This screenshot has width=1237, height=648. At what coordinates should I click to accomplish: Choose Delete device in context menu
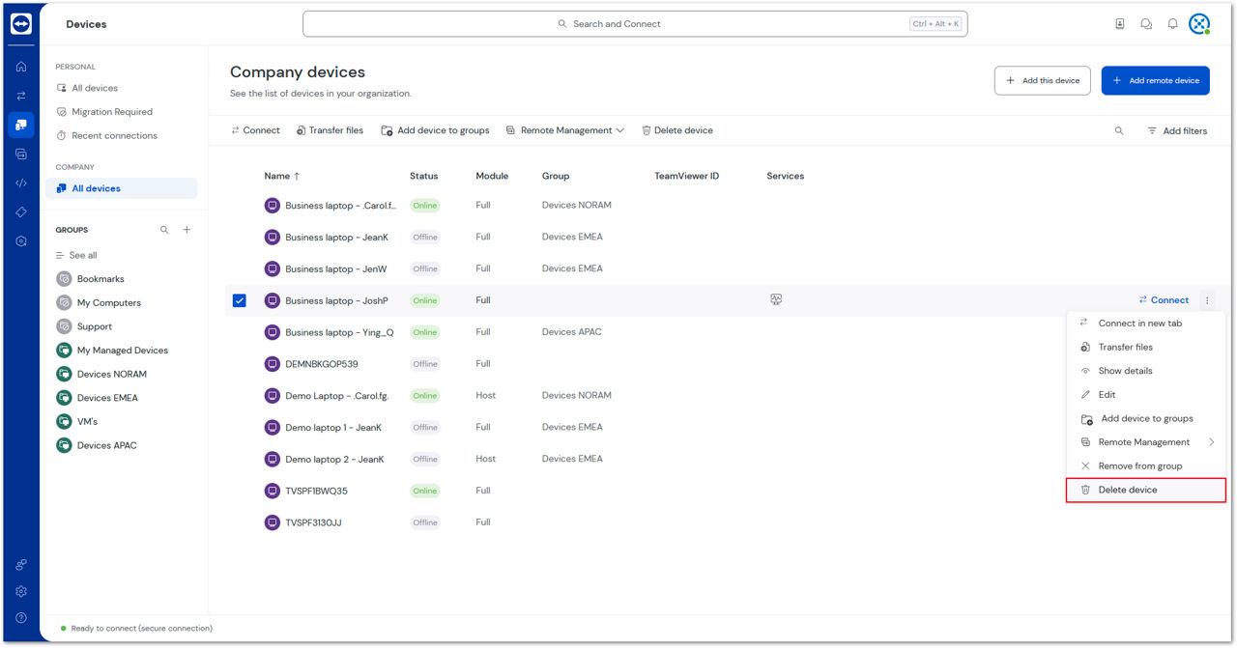tap(1146, 490)
